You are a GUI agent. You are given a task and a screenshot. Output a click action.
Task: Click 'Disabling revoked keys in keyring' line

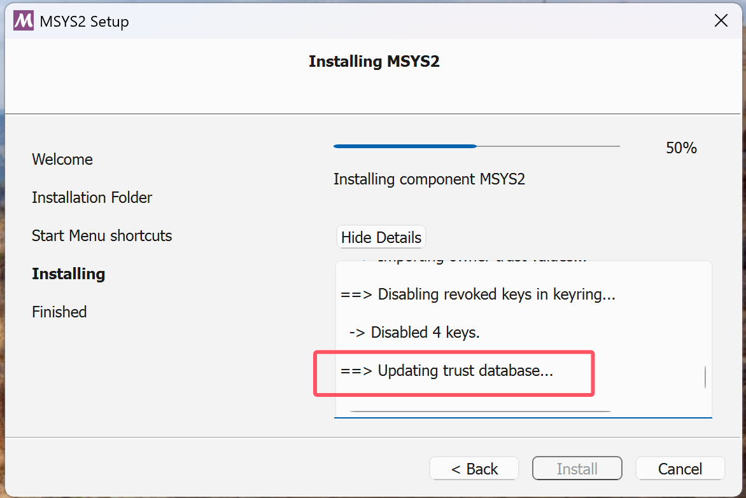pyautogui.click(x=477, y=294)
